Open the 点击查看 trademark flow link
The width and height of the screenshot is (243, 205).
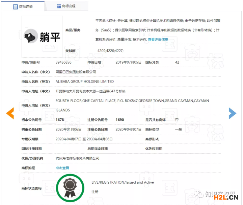coord(62,168)
